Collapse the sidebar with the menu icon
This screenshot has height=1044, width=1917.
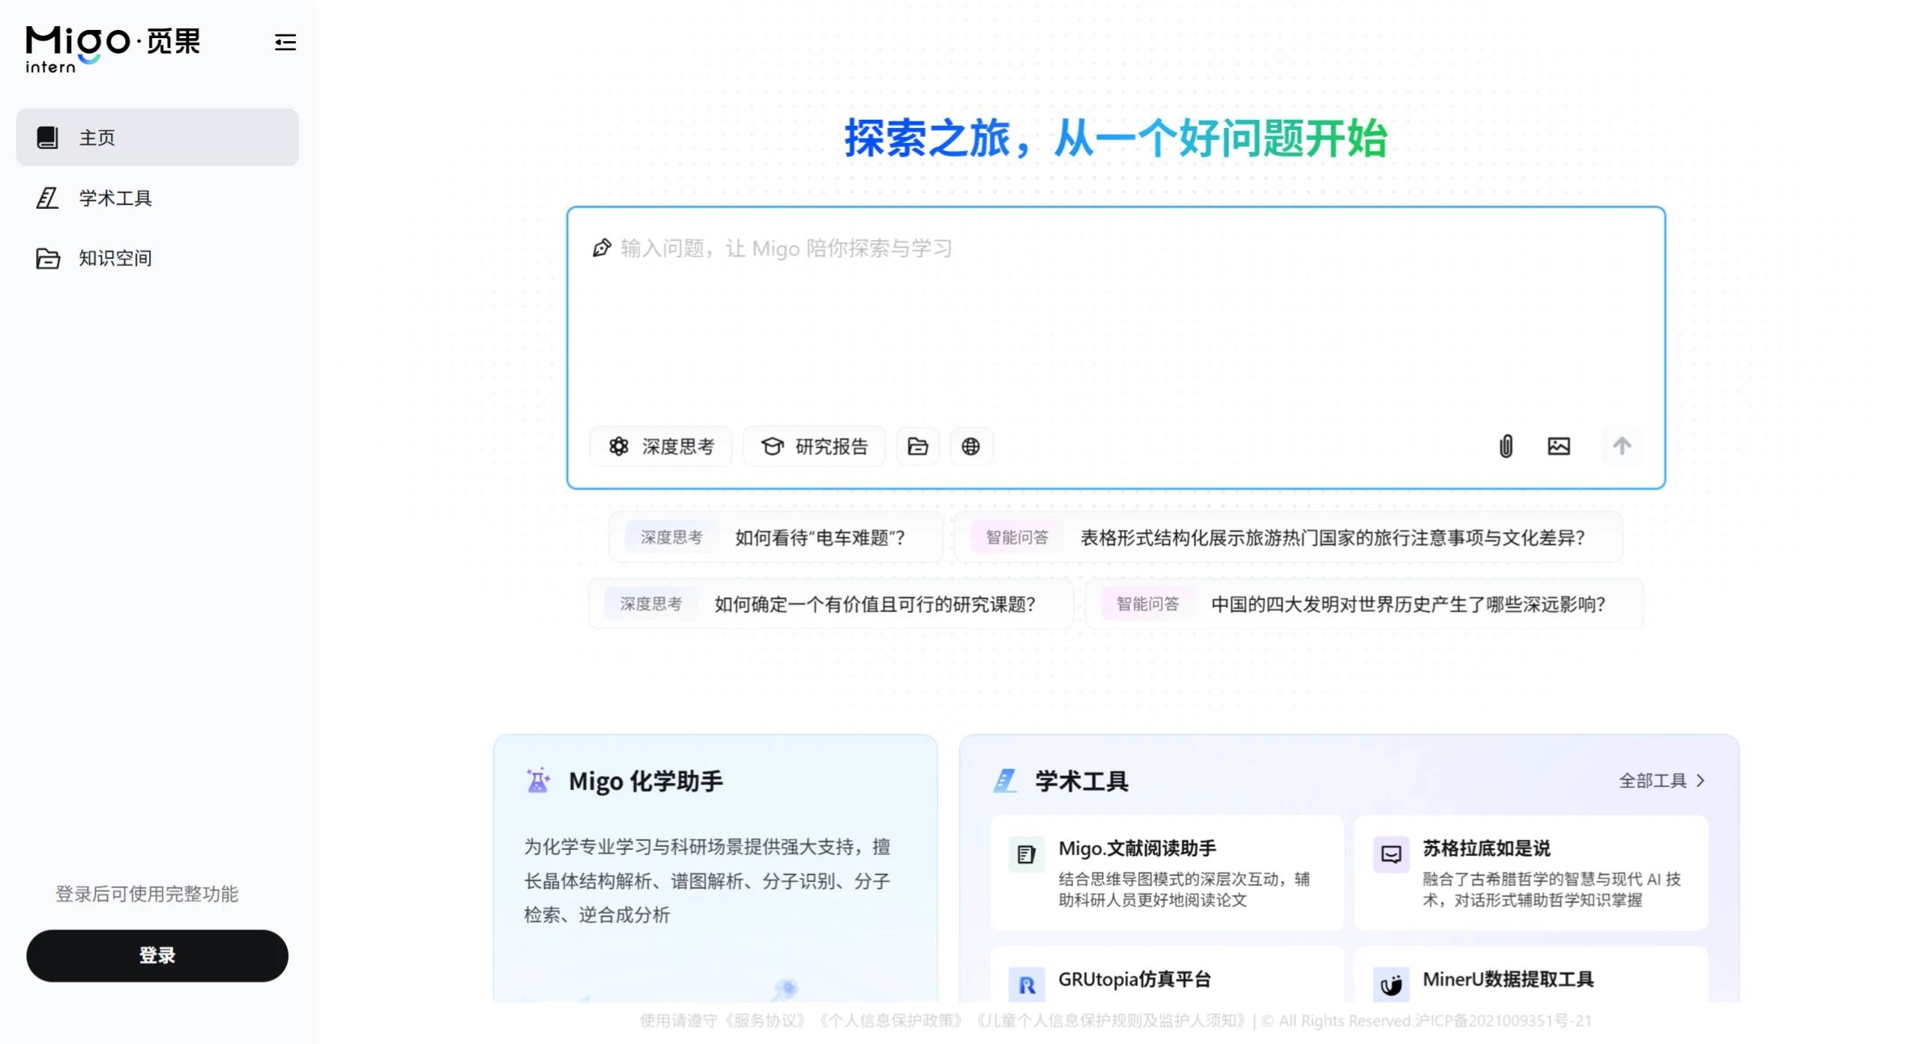(285, 42)
